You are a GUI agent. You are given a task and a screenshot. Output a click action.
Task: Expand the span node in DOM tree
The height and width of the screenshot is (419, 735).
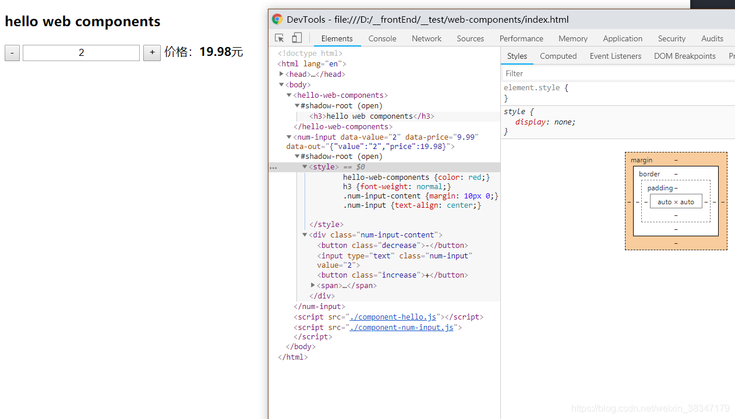pos(313,285)
